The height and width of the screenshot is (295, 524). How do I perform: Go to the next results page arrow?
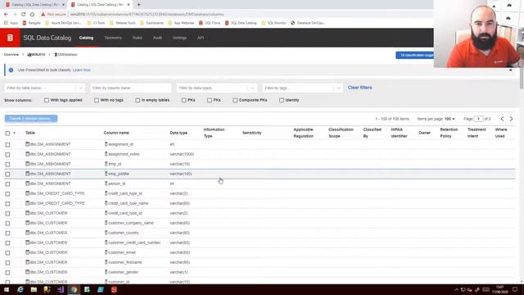tap(511, 119)
